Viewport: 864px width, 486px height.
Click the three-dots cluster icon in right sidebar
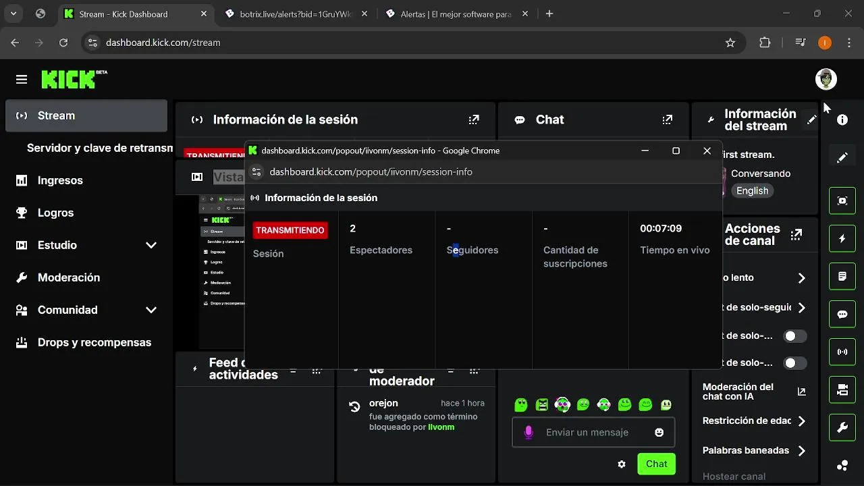click(x=842, y=465)
